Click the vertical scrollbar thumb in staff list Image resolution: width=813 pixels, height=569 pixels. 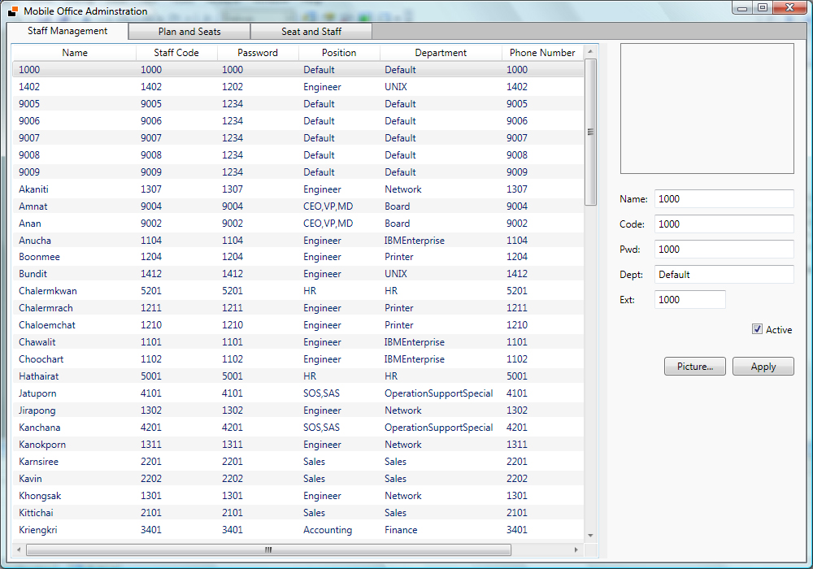click(x=591, y=132)
